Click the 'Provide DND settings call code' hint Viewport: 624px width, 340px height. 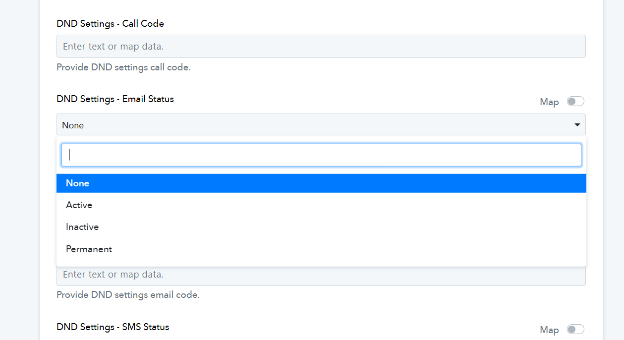(x=123, y=67)
